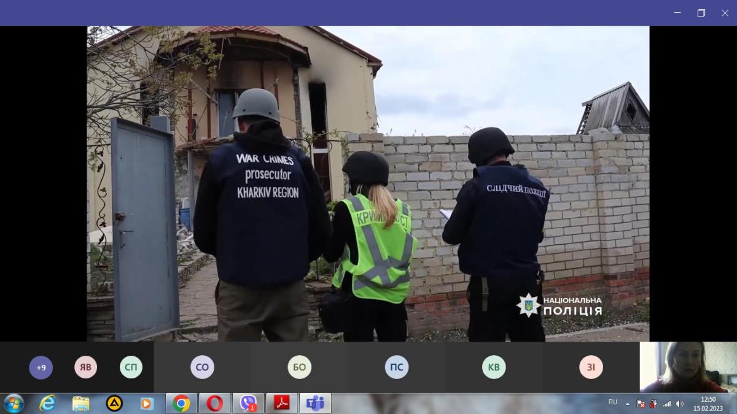Select participant tile ПС
This screenshot has width=737, height=414.
click(x=397, y=367)
